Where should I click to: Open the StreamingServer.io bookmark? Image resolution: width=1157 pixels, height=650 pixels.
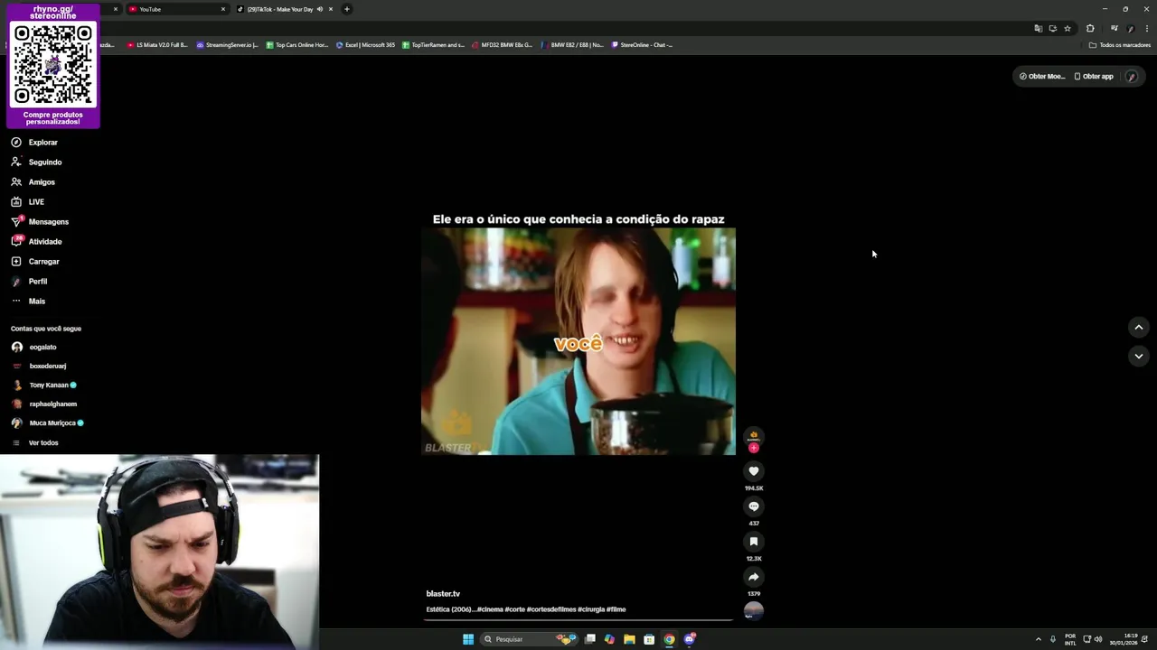click(x=228, y=45)
